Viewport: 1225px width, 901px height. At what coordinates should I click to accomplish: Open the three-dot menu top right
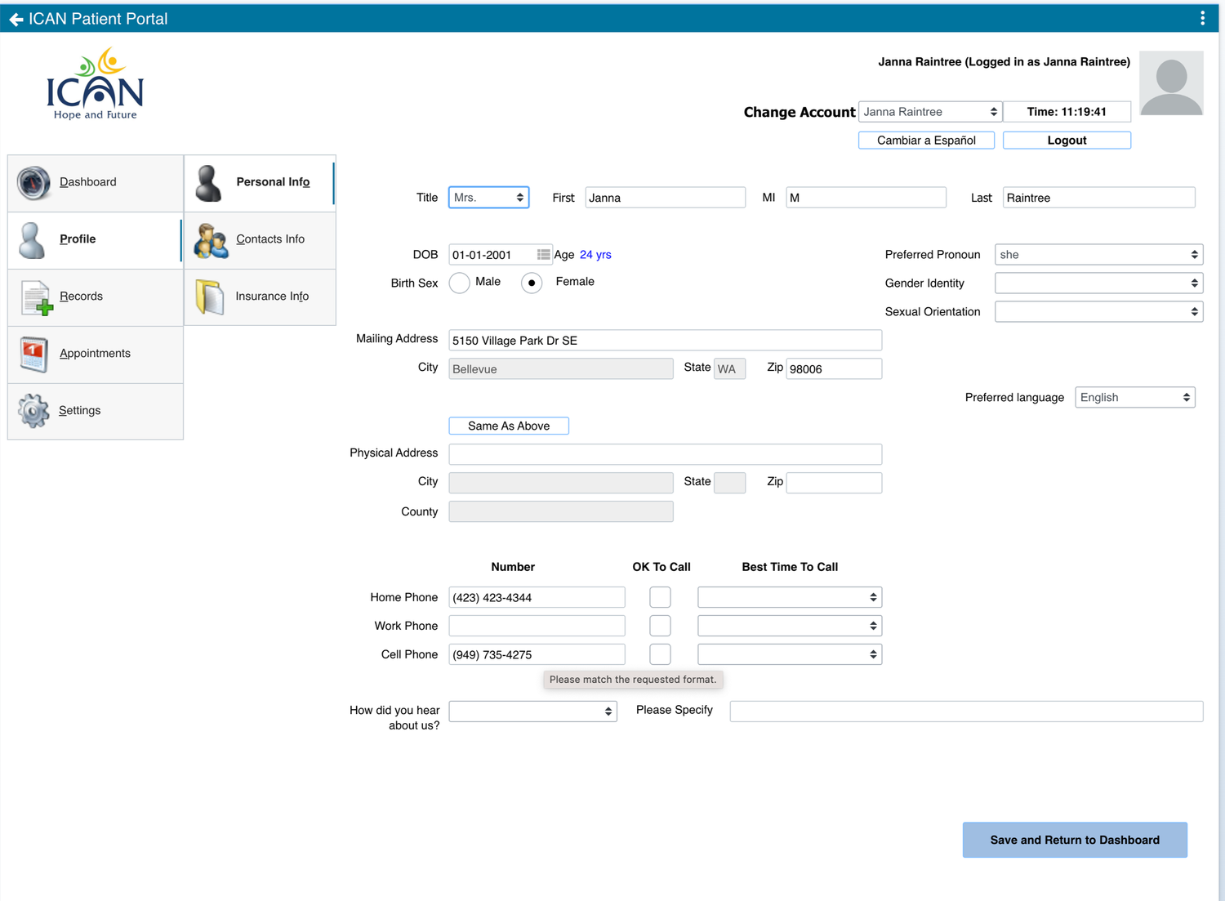[x=1203, y=17]
